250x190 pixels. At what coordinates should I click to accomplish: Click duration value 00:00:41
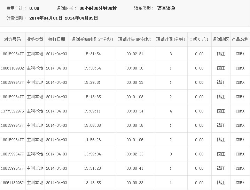coord(135,168)
